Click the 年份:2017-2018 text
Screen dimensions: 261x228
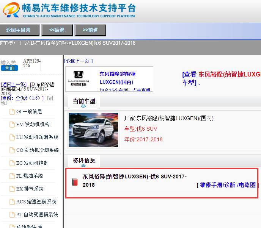pyautogui.click(x=143, y=139)
